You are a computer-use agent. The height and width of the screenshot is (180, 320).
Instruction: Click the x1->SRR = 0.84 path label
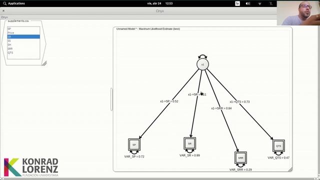pos(221,108)
